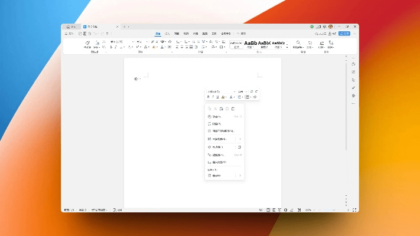This screenshot has height=236, width=420.
Task: Toggle Bold in the floating mini toolbar
Action: pos(208,97)
